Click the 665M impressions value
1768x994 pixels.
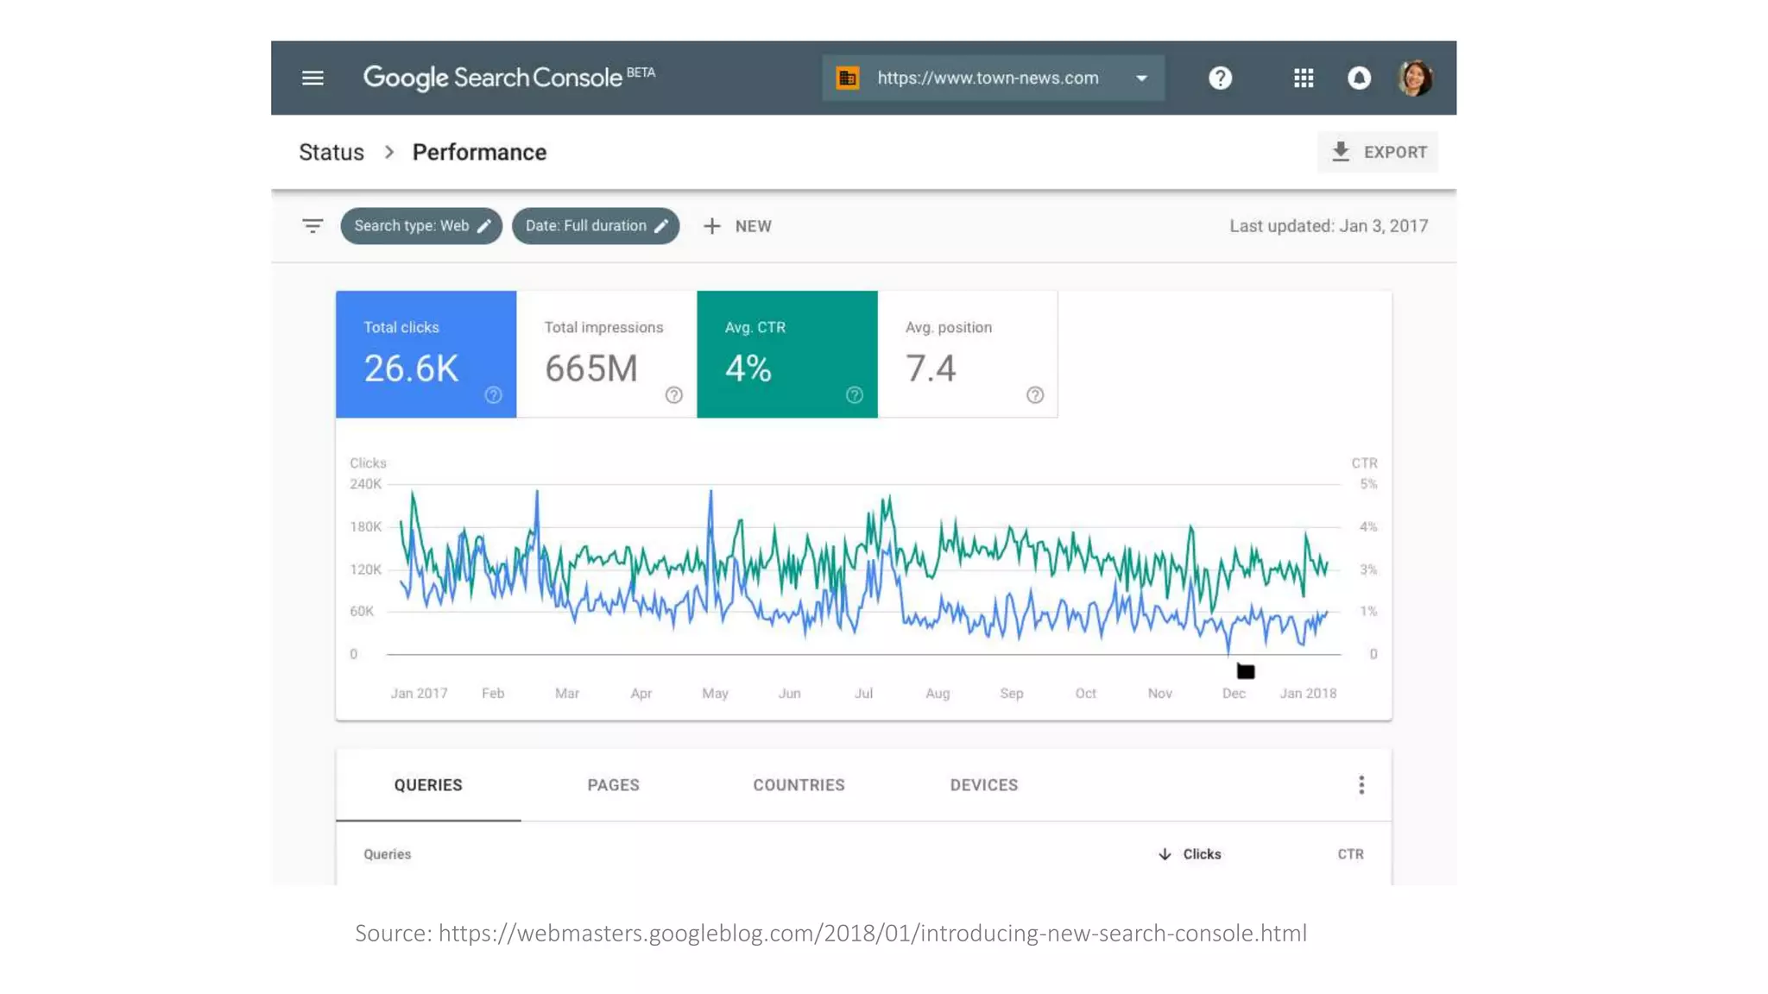pos(591,368)
